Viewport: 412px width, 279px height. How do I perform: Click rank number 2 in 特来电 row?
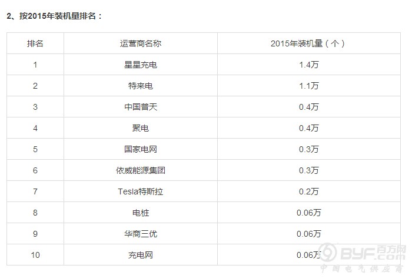(x=35, y=86)
